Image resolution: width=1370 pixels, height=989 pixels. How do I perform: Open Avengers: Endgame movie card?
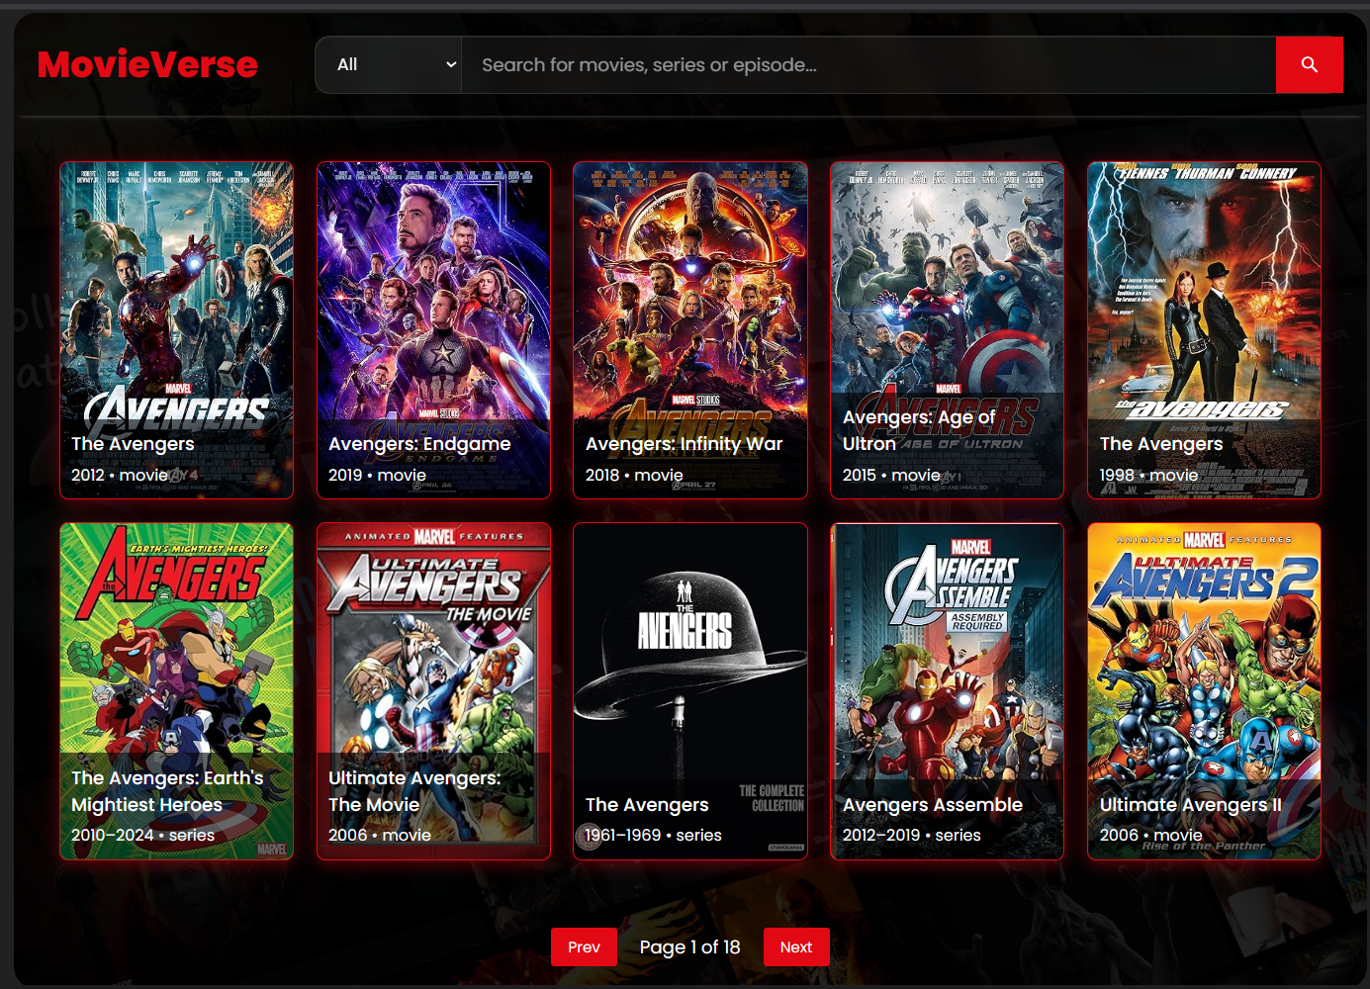coord(433,330)
